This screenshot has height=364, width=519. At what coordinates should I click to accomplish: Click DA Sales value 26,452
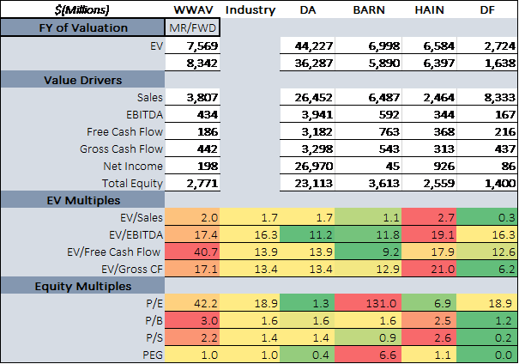tap(307, 97)
